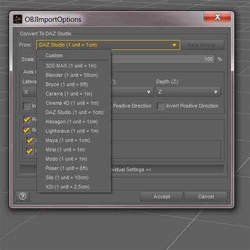Select Hexagon (1 unit = 1cm) preset
This screenshot has width=250, height=250.
click(x=74, y=122)
